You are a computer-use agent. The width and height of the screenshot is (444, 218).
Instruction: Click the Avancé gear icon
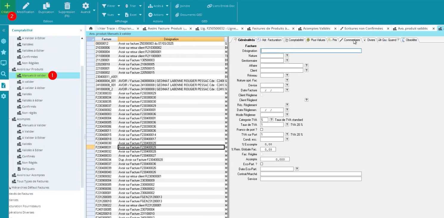click(86, 6)
